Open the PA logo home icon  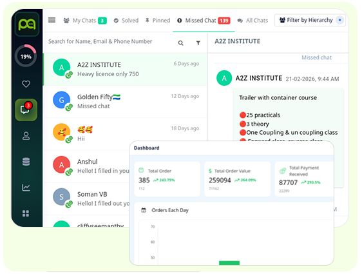[27, 24]
